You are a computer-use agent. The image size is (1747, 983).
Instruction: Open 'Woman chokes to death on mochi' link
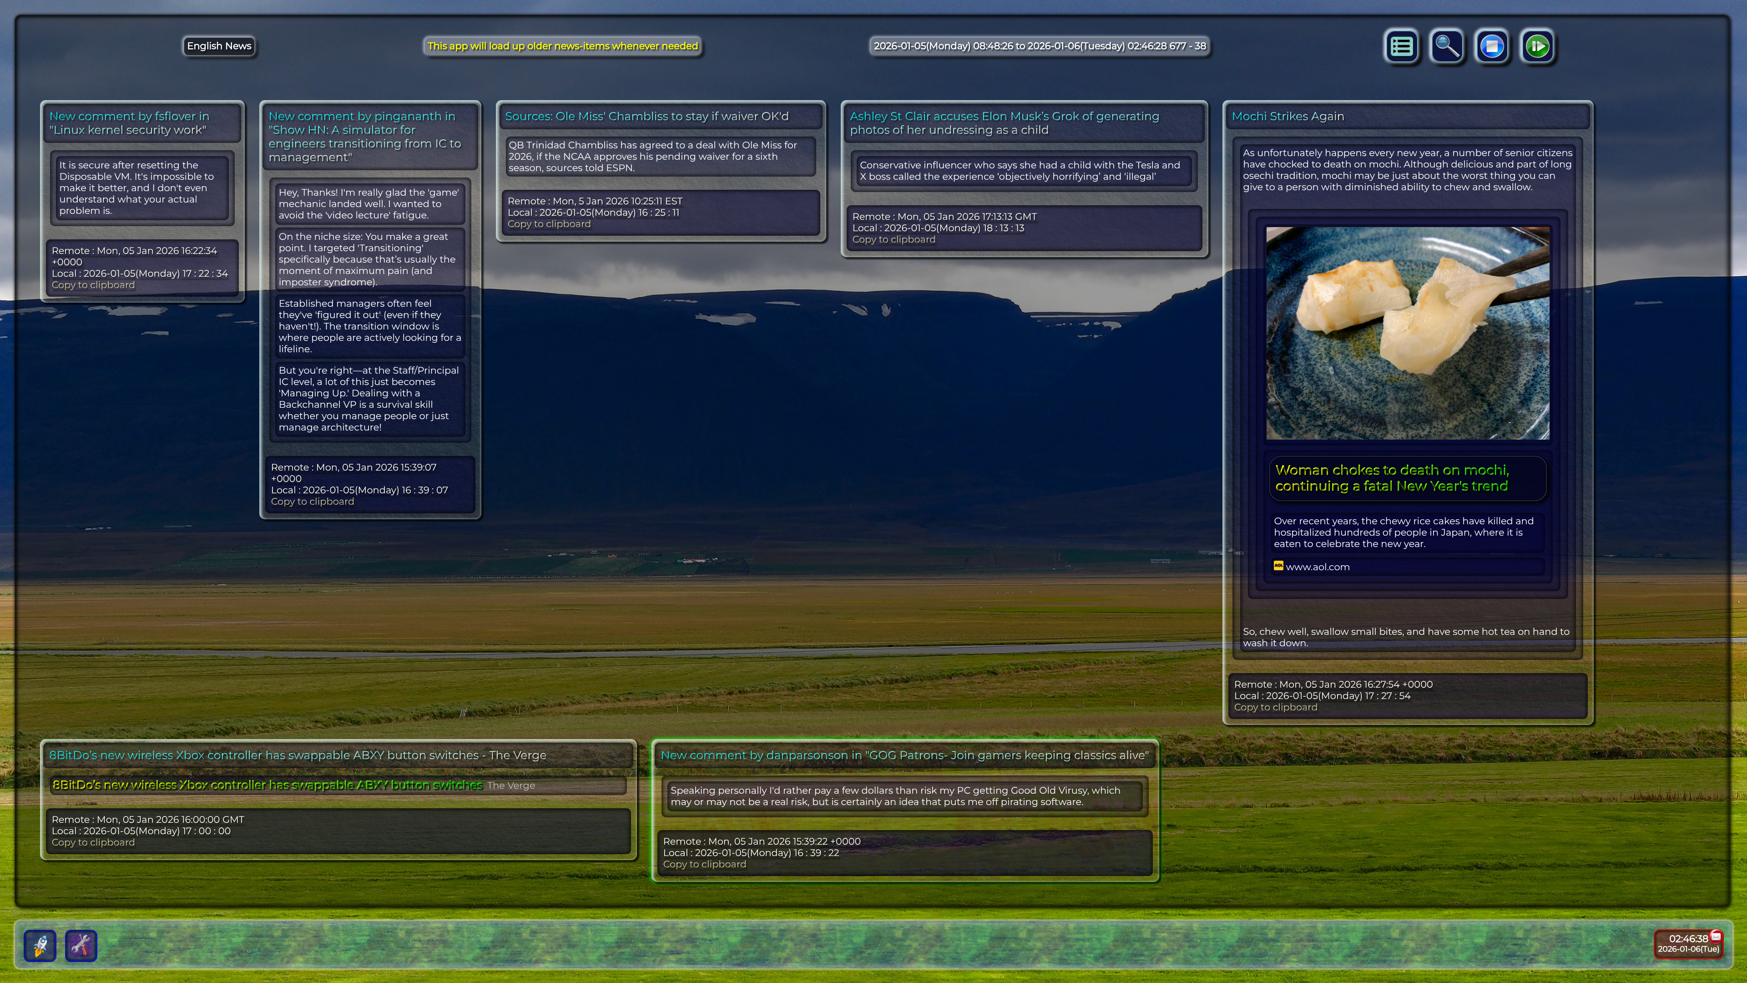(x=1391, y=477)
